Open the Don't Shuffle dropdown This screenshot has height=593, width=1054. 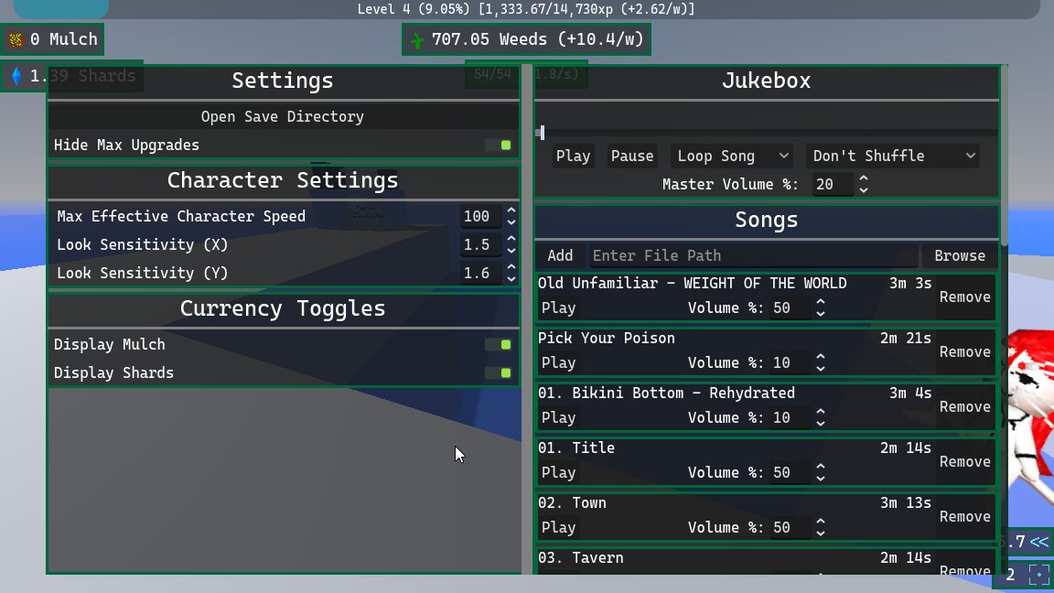click(892, 156)
